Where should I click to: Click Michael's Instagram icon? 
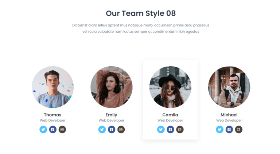238,129
